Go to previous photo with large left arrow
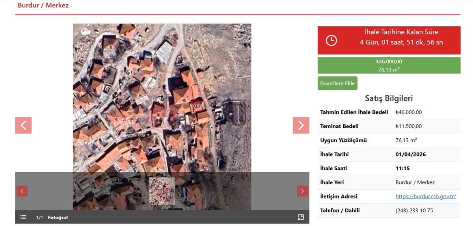The height and width of the screenshot is (226, 473). click(x=23, y=125)
